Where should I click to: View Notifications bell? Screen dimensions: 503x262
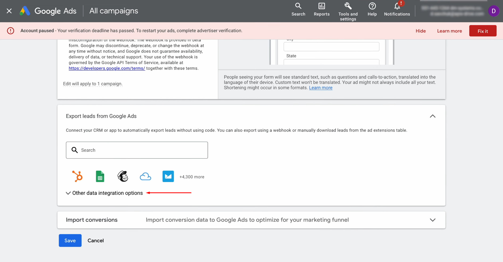[397, 10]
